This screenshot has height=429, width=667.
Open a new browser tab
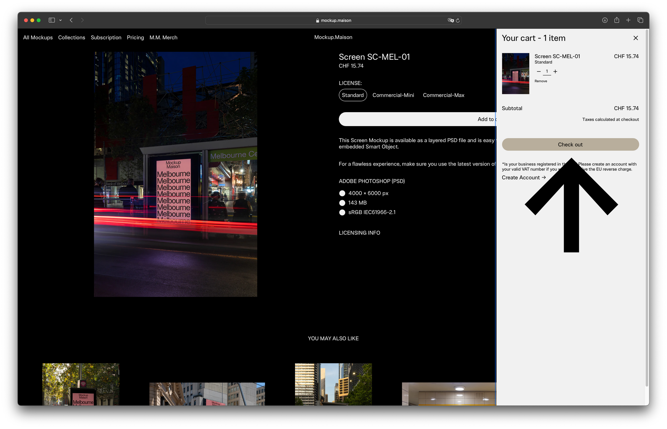[628, 20]
